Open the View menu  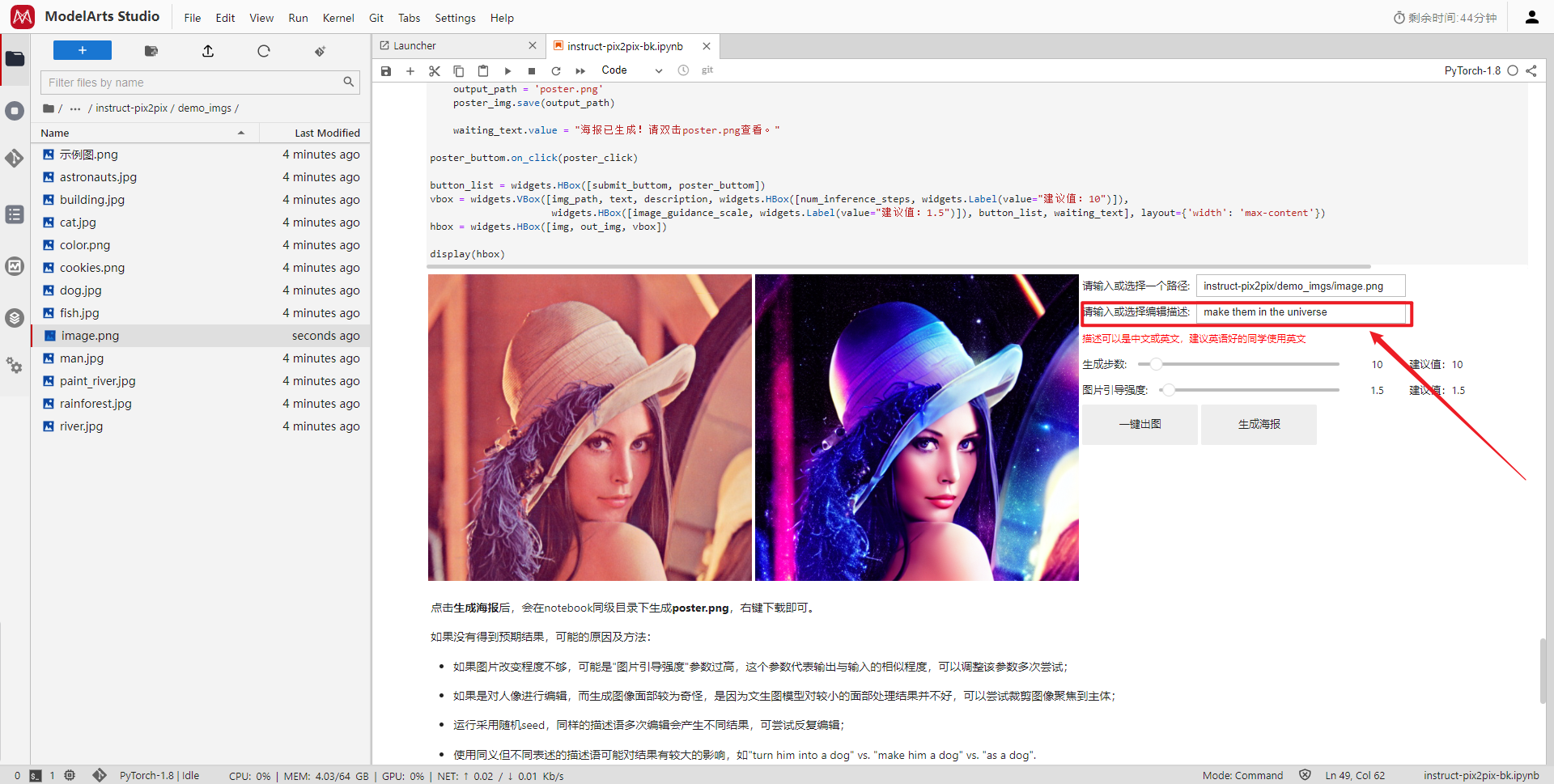tap(261, 18)
